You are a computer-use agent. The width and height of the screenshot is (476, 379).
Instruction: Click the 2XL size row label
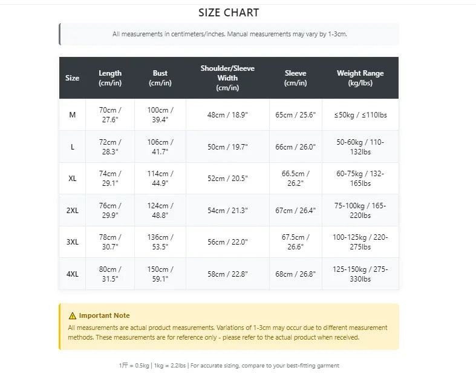(x=72, y=211)
